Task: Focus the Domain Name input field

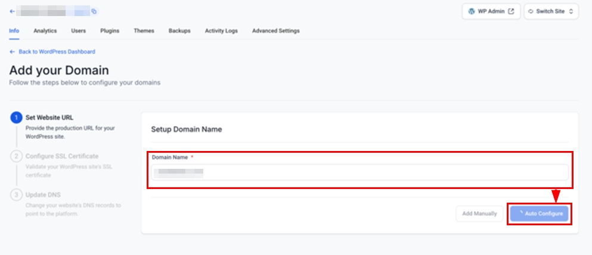Action: [x=359, y=172]
